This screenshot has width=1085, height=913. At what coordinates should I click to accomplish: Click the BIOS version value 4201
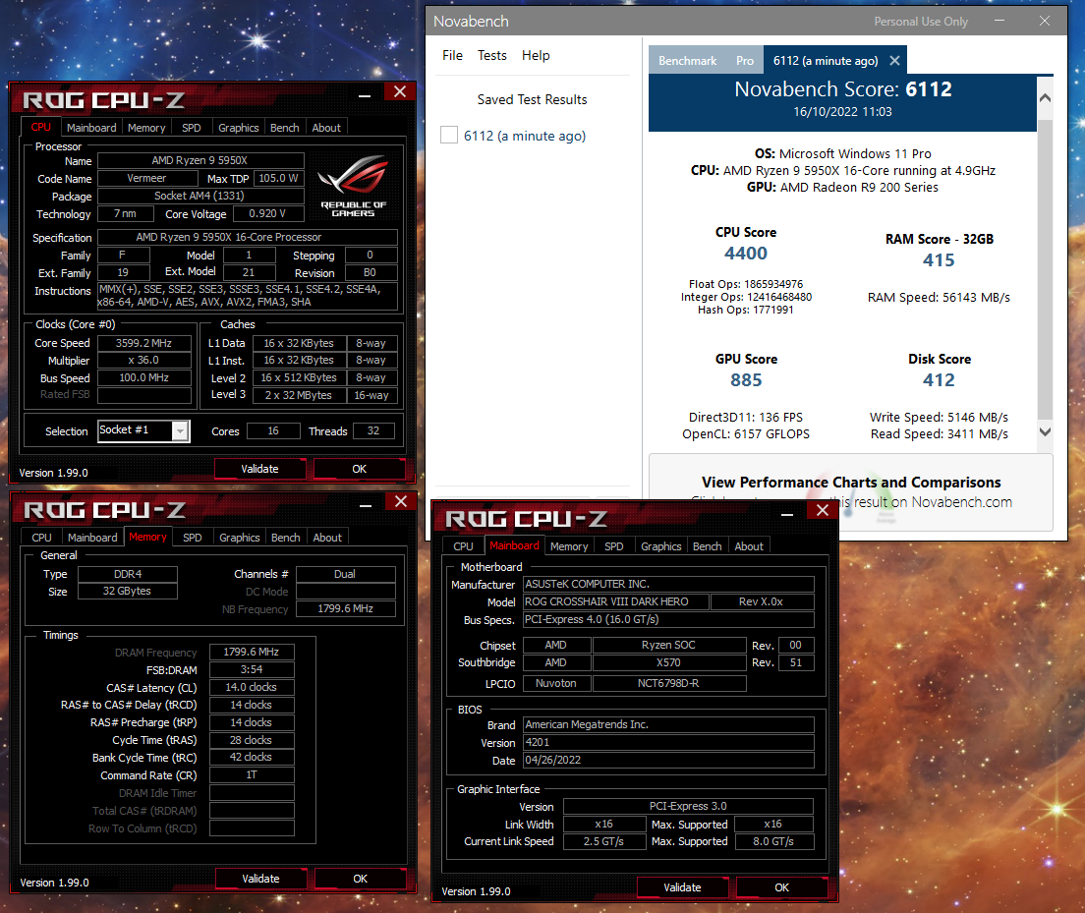coord(668,742)
